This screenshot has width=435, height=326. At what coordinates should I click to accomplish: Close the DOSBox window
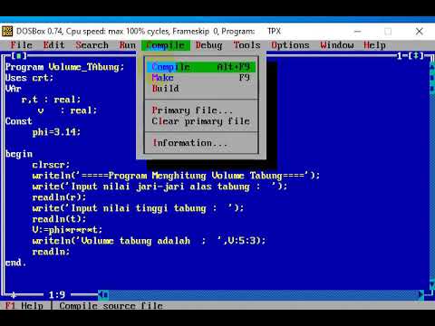pyautogui.click(x=420, y=31)
